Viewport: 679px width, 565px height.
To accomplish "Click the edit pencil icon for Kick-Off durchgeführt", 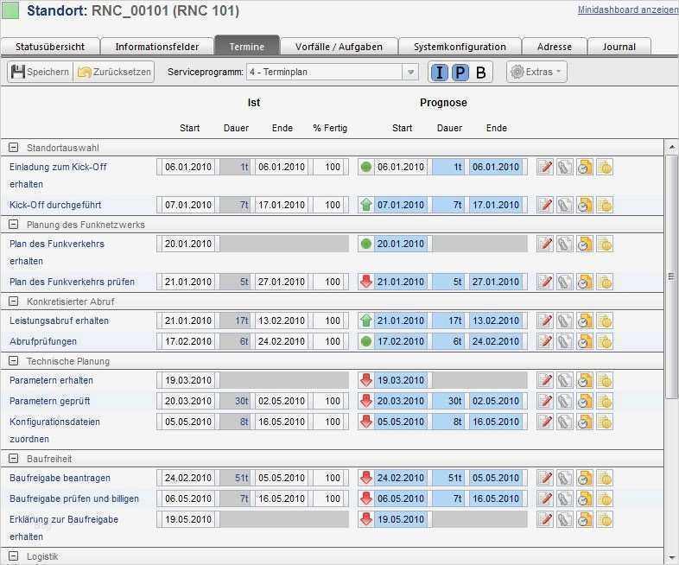I will click(545, 205).
